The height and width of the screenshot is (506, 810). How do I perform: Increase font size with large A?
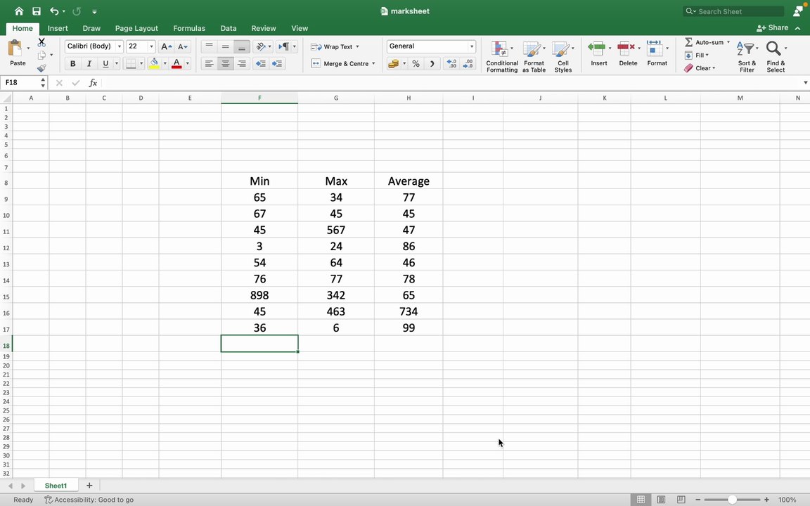pyautogui.click(x=166, y=46)
